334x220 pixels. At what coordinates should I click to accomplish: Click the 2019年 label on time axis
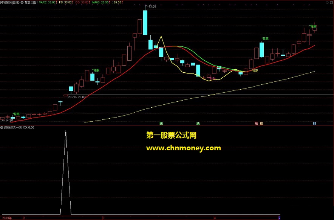coord(7,218)
